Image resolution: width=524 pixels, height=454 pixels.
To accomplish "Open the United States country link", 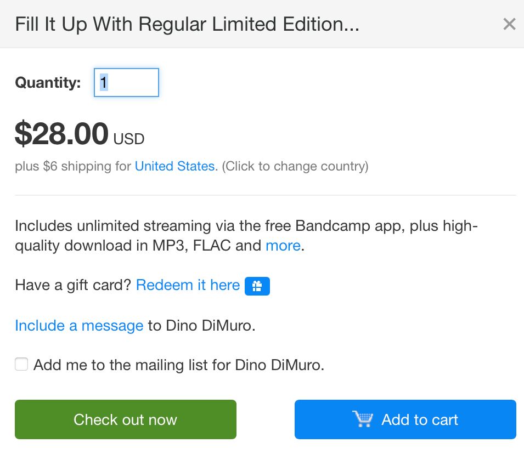I will pos(174,166).
